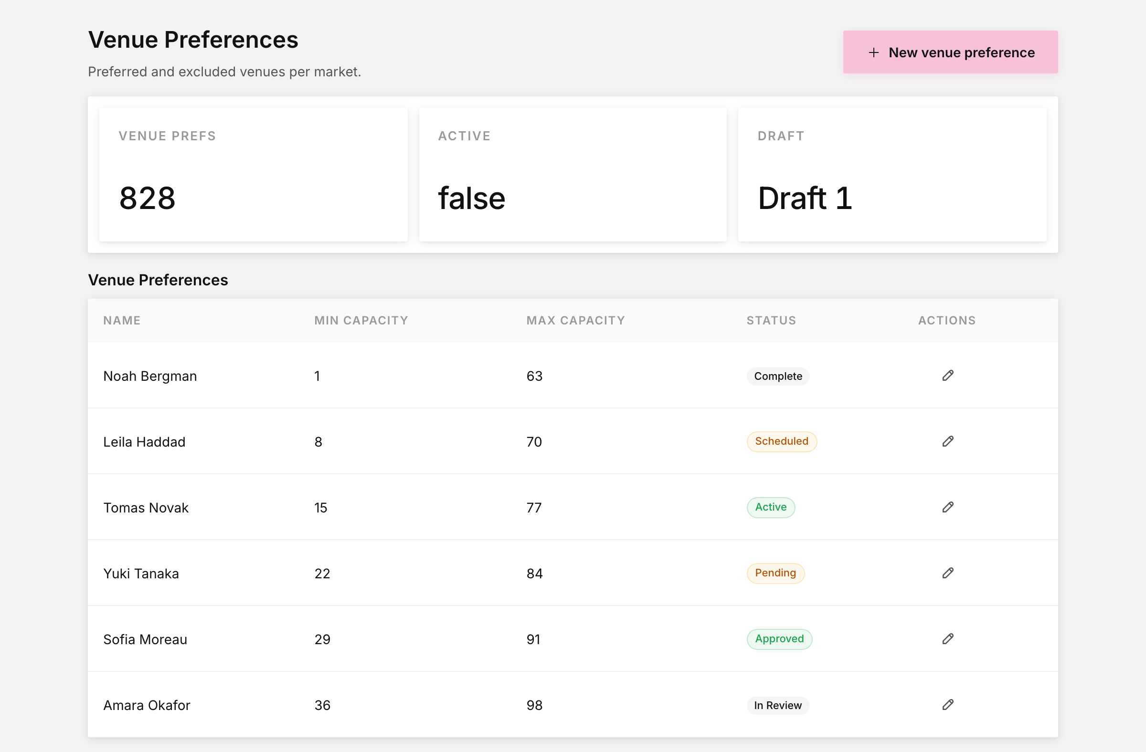
Task: Click the plus icon in New venue preference
Action: (873, 52)
